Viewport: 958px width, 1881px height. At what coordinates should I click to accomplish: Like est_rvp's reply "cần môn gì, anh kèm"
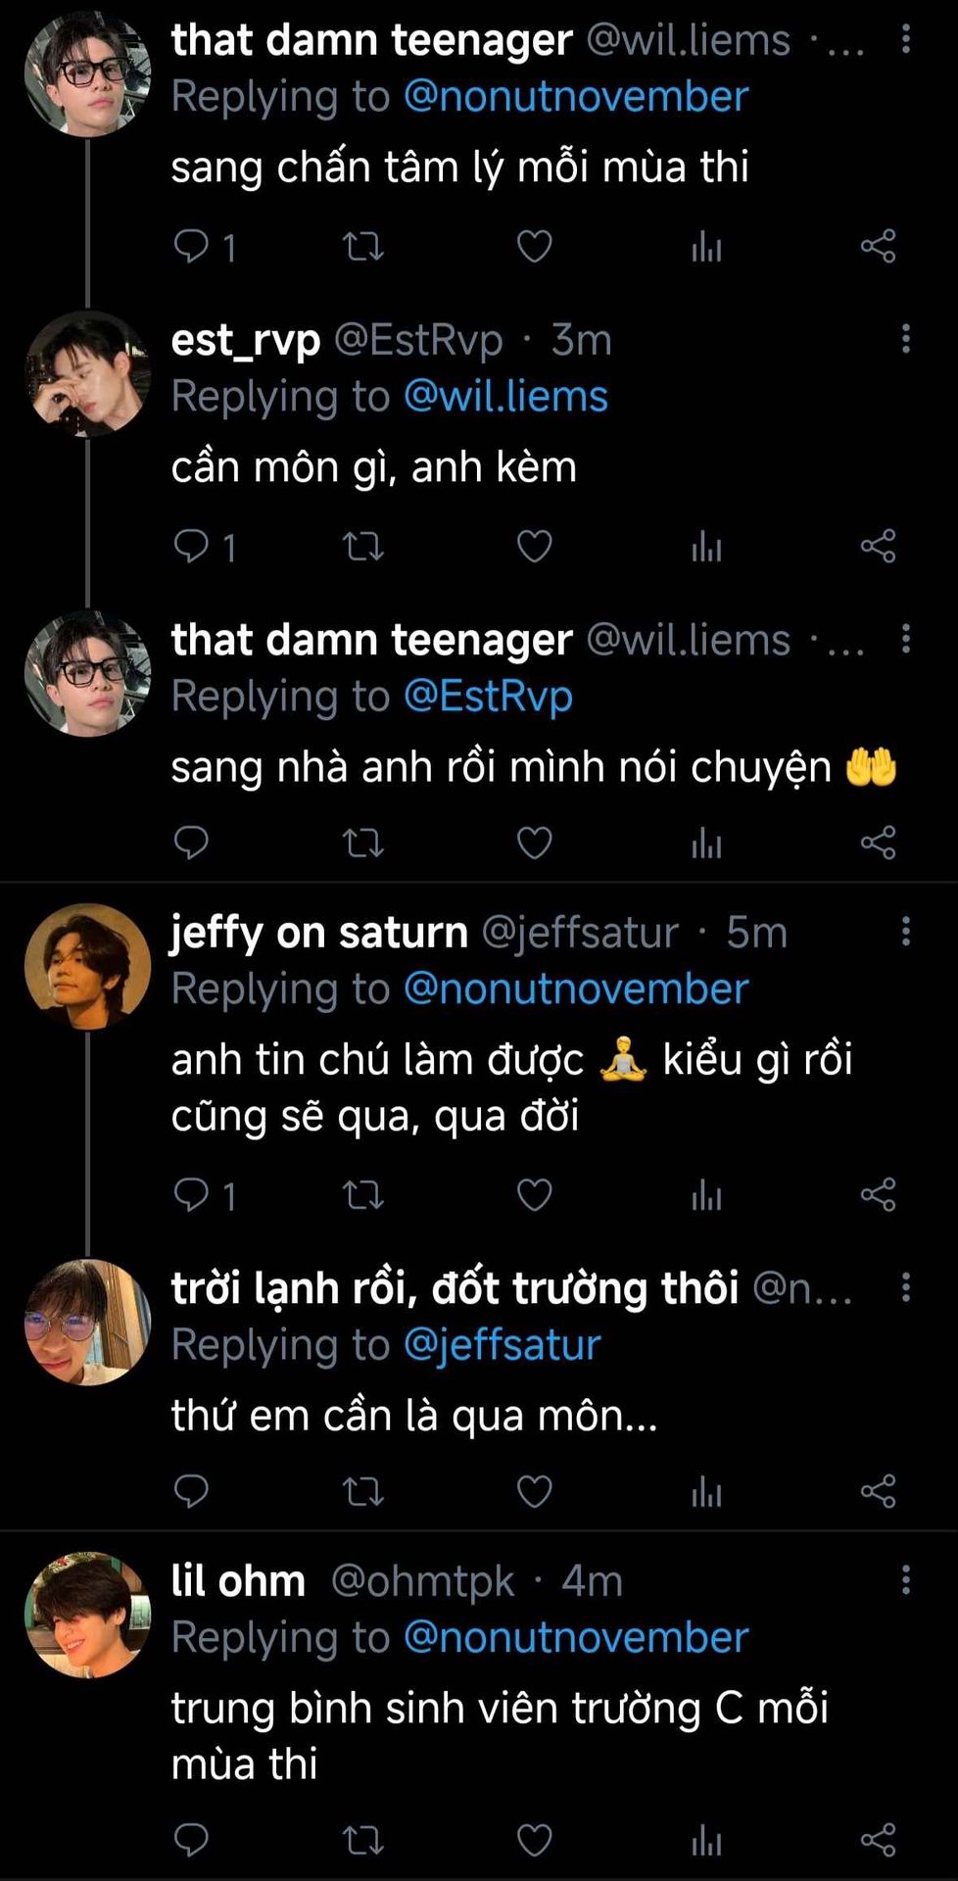click(534, 546)
